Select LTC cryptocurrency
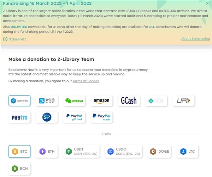 187,151
